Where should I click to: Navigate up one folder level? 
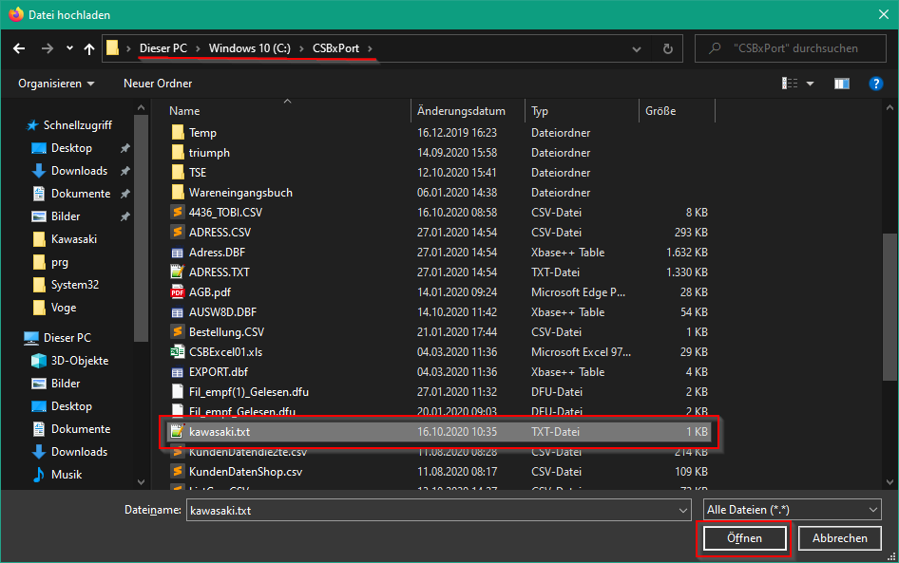(x=89, y=48)
